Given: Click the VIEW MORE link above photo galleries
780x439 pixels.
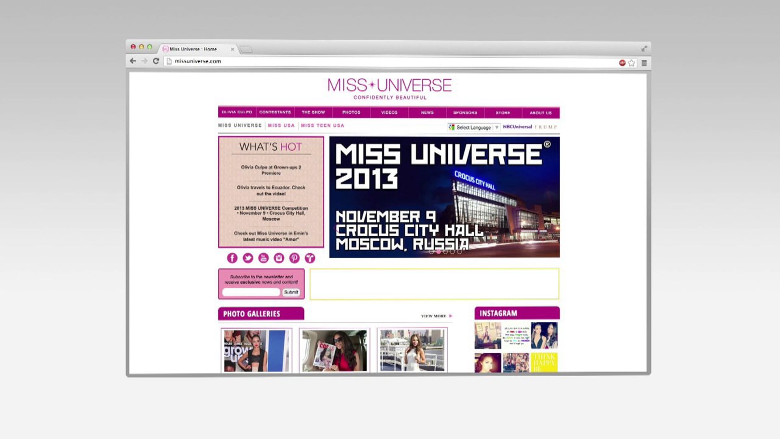Looking at the screenshot, I should pyautogui.click(x=433, y=315).
